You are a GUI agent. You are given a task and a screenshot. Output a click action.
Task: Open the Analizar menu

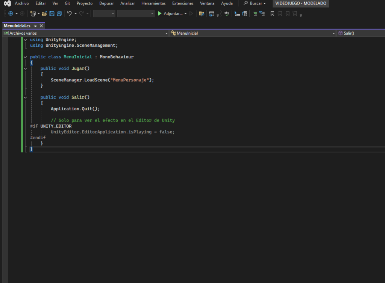(127, 3)
